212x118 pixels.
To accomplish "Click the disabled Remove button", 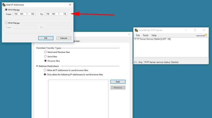I will pos(118,88).
